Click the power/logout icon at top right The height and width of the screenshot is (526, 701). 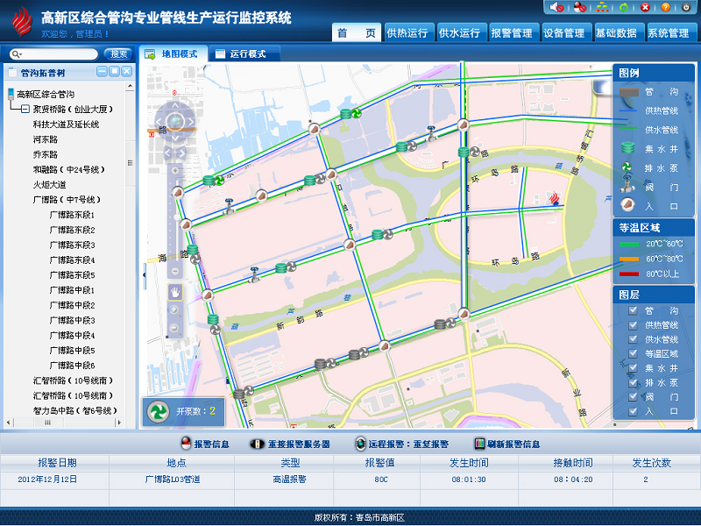tap(686, 7)
